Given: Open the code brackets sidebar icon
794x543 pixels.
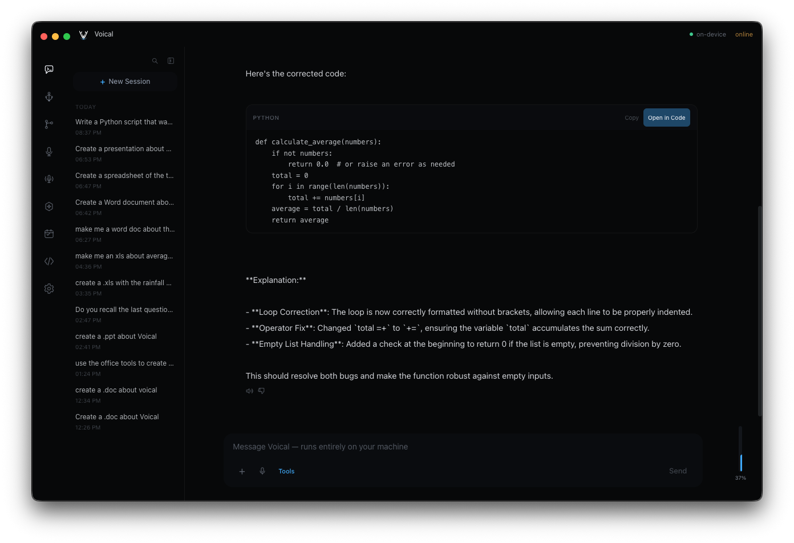Looking at the screenshot, I should tap(49, 261).
